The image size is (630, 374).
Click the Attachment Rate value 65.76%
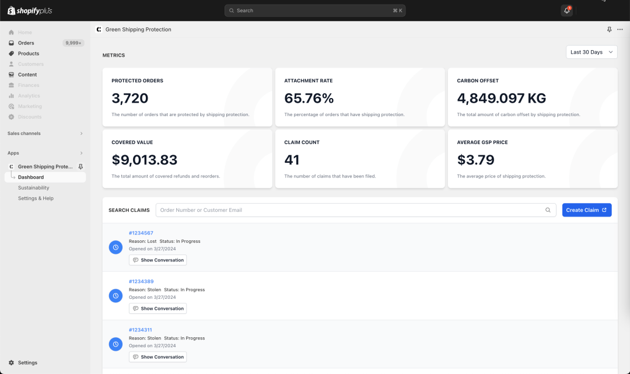point(309,99)
